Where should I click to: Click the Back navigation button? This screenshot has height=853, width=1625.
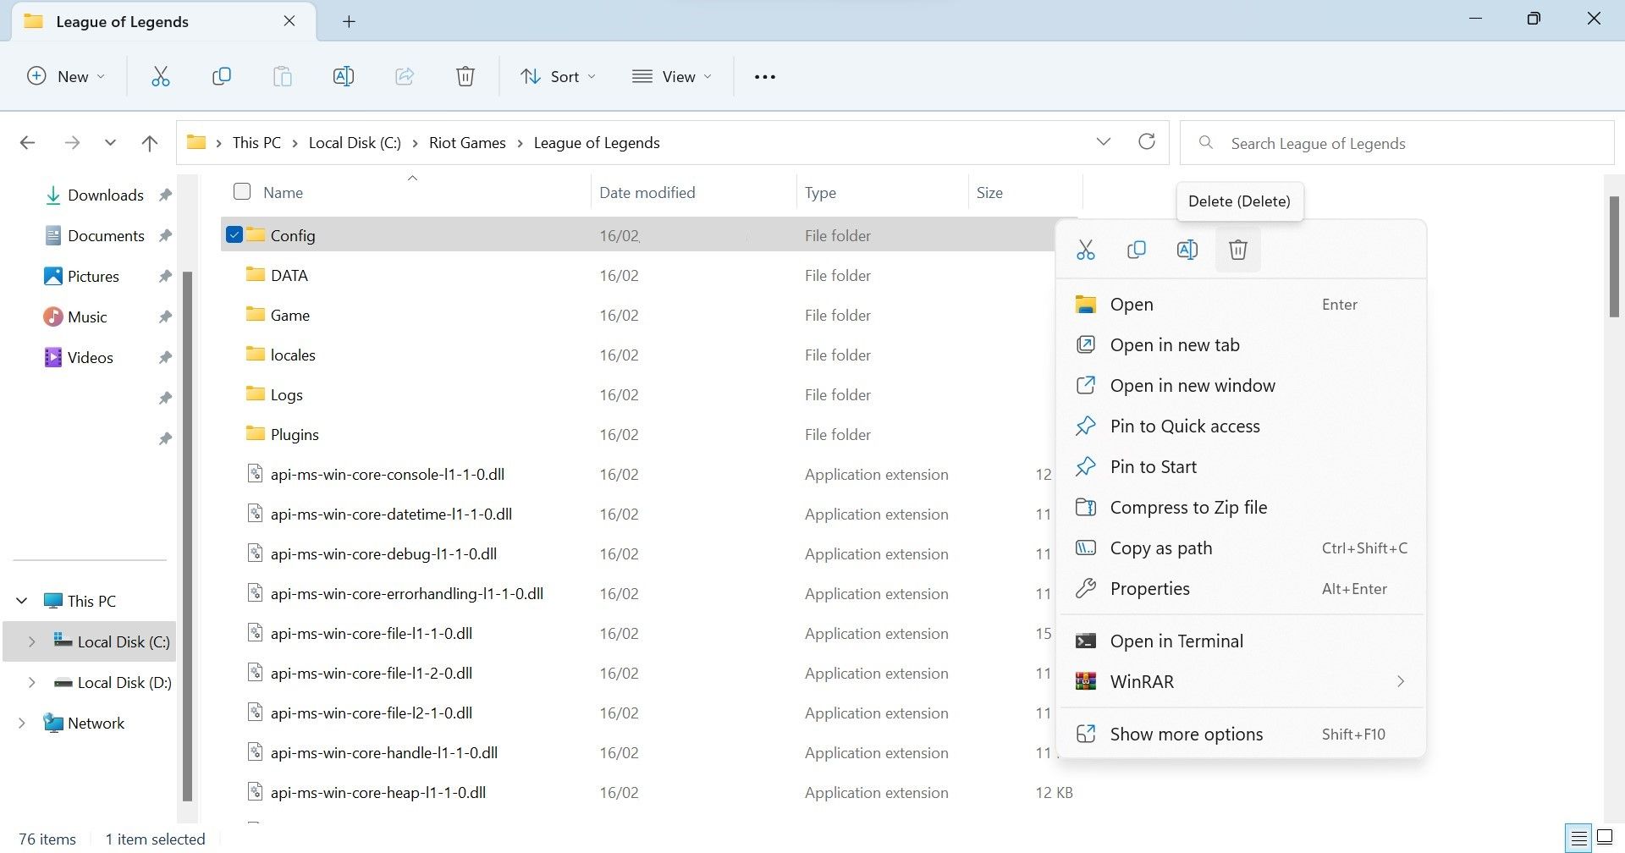pos(28,142)
